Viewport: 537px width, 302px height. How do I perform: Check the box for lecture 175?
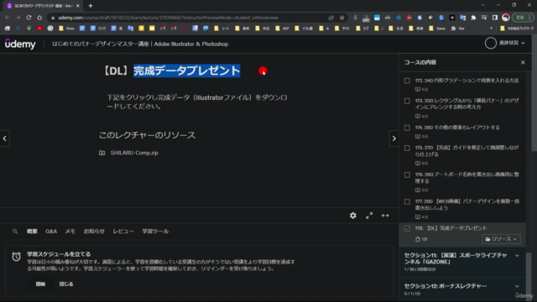pyautogui.click(x=407, y=148)
